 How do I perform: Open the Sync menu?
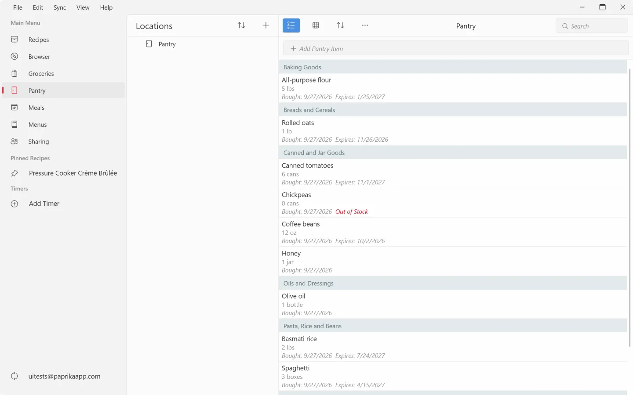tap(60, 7)
